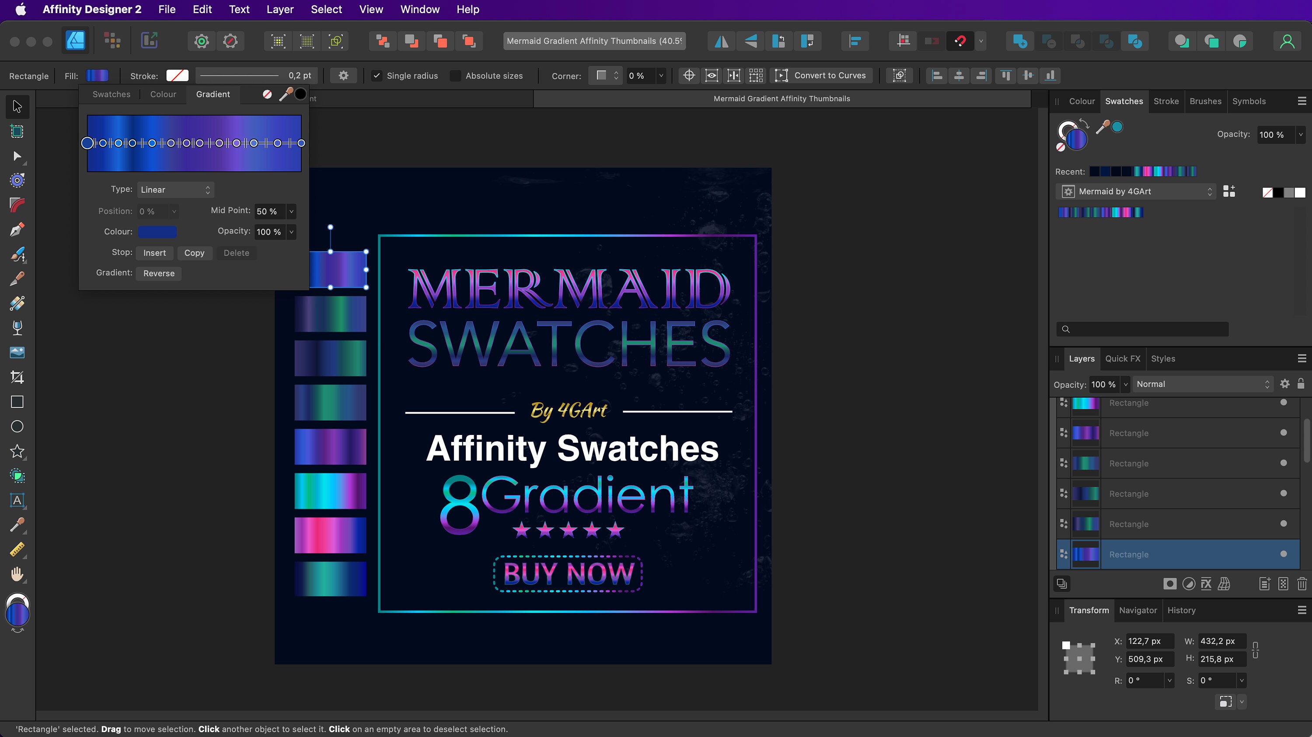Activate the Artistic Text tool
The width and height of the screenshot is (1312, 737).
click(17, 501)
